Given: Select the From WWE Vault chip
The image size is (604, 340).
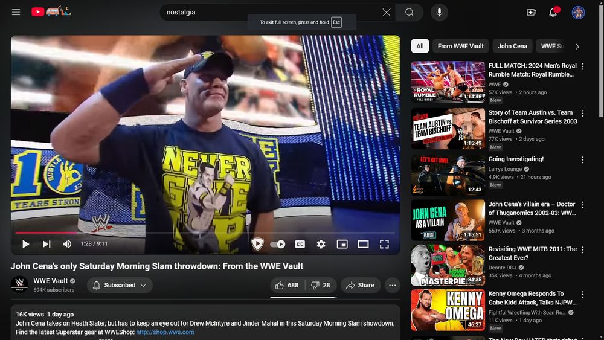Looking at the screenshot, I should tap(461, 46).
